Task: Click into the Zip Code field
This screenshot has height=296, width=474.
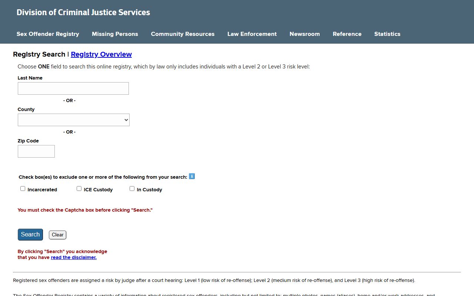Action: tap(36, 151)
